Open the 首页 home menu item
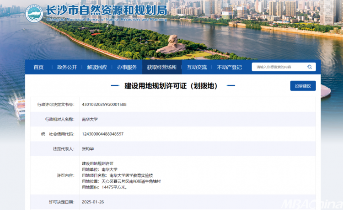Screen dimensions: 343x210 (x=38, y=67)
